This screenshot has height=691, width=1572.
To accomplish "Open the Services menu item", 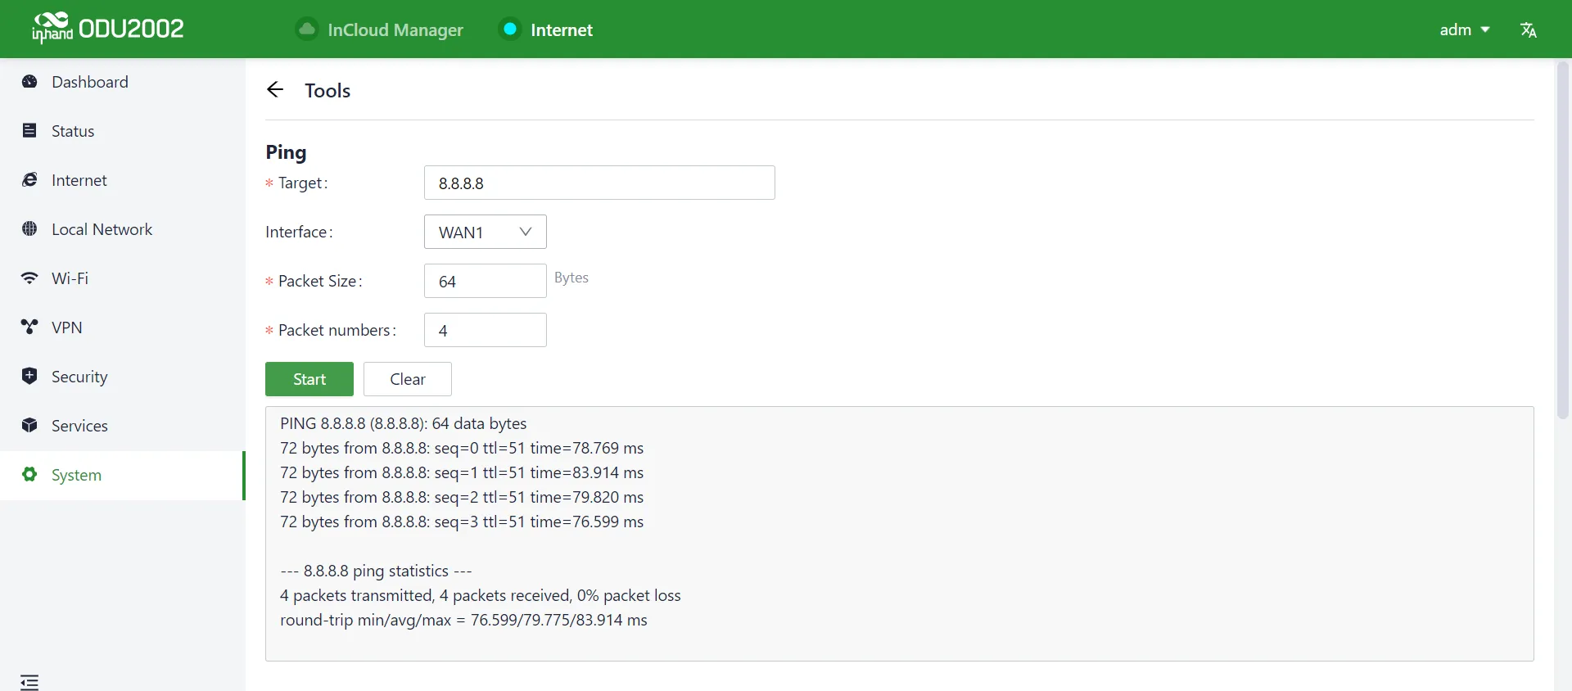I will tap(123, 426).
